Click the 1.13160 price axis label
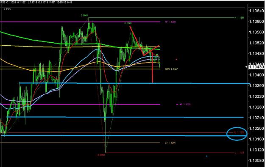 tap(256, 139)
